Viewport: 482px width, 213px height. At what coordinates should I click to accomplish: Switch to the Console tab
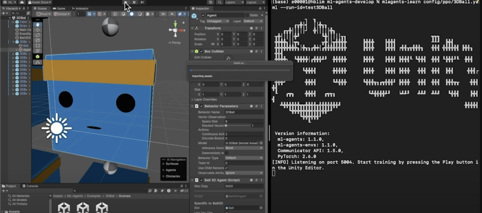30,186
